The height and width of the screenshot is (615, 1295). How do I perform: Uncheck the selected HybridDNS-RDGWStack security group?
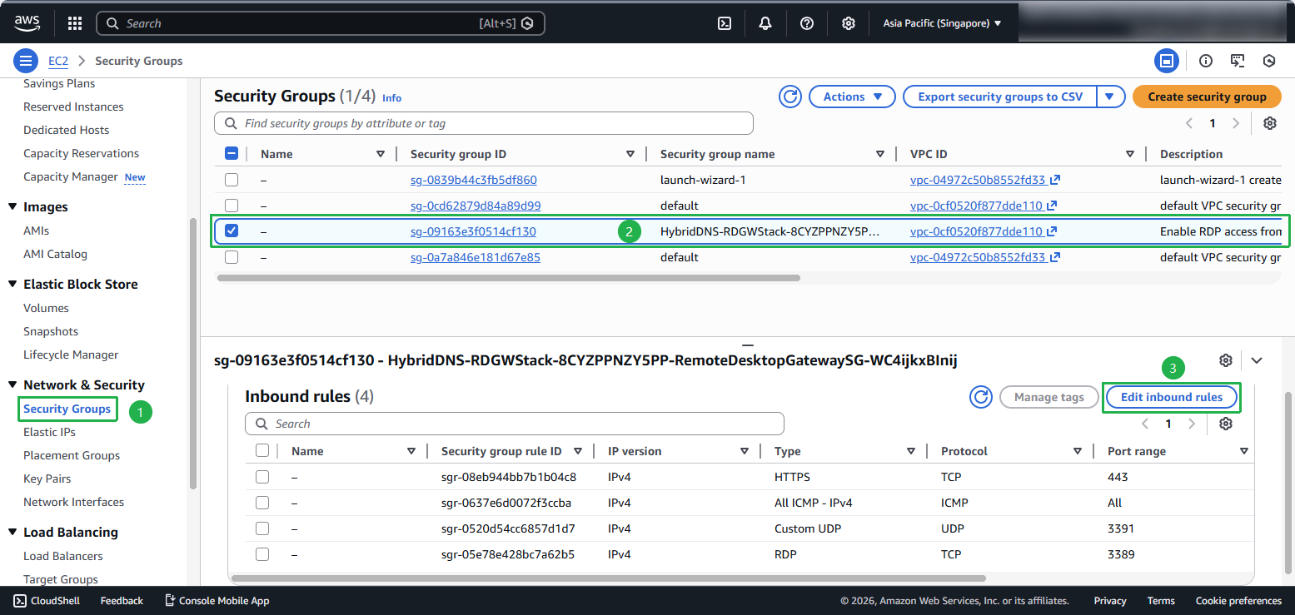(x=232, y=231)
